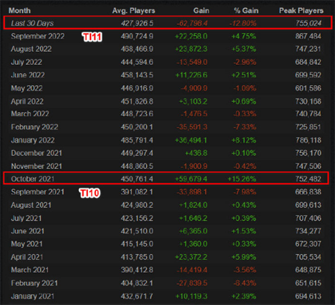Click the Gain column header
Image resolution: width=335 pixels, height=305 pixels.
point(201,11)
